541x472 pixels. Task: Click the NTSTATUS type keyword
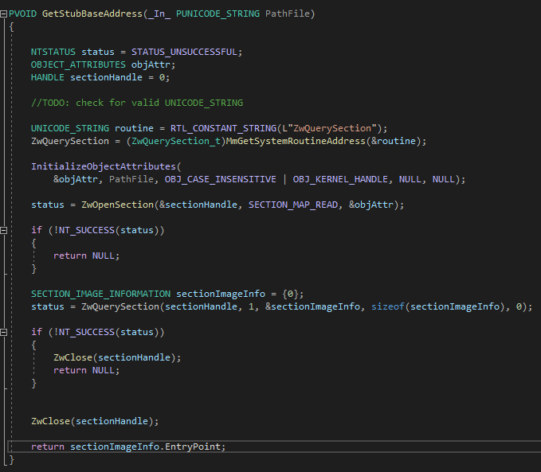[53, 52]
